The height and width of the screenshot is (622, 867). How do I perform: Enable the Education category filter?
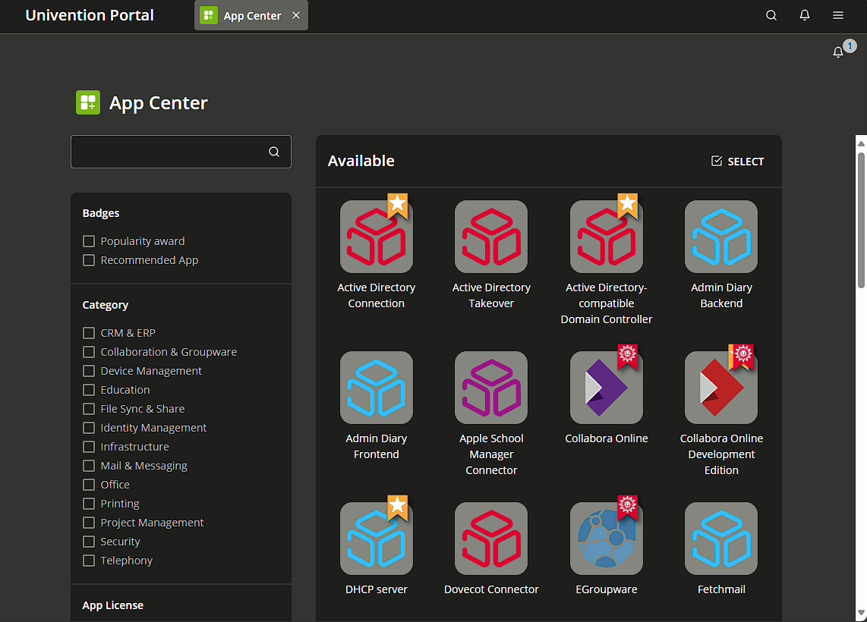pos(89,390)
